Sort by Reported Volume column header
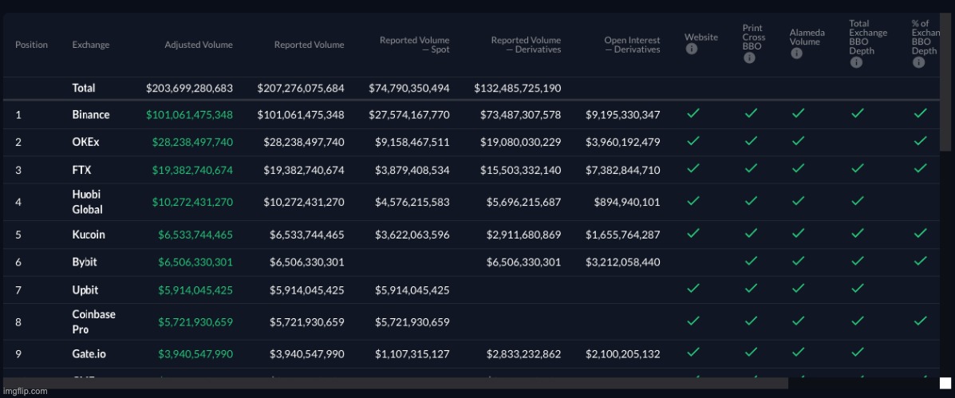 click(x=309, y=45)
